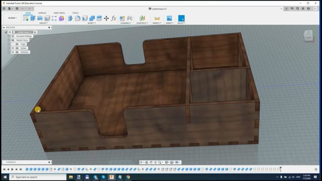Expand the Sketches node
The height and width of the screenshot is (181, 322).
coord(9,52)
